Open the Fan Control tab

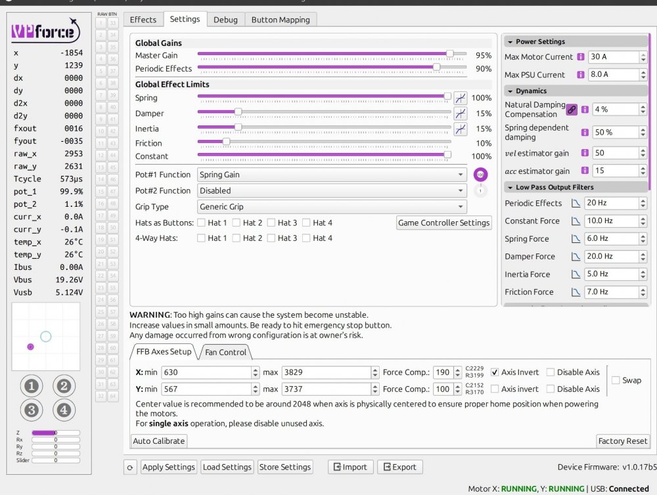click(x=225, y=353)
